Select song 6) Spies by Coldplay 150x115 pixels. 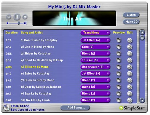tap(35, 74)
